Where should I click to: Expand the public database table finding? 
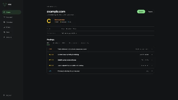pos(100,49)
